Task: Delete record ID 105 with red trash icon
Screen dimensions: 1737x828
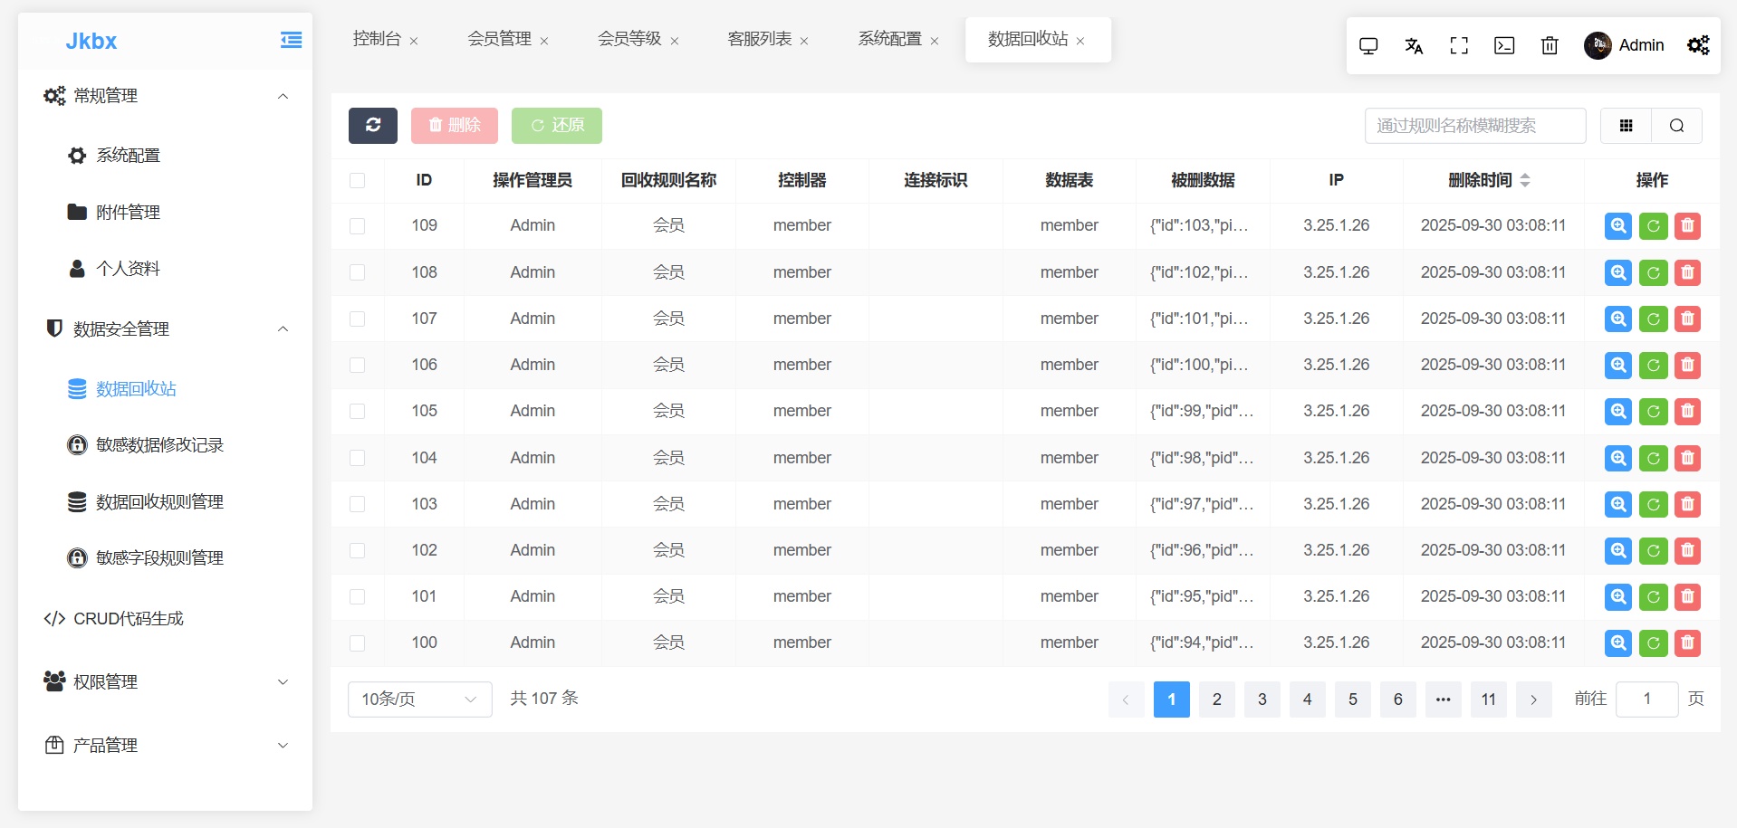Action: pos(1687,412)
